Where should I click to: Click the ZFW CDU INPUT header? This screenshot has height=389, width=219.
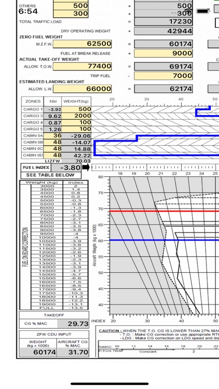pos(54,334)
